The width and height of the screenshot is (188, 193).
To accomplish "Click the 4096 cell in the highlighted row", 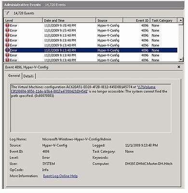I will coord(145,50).
